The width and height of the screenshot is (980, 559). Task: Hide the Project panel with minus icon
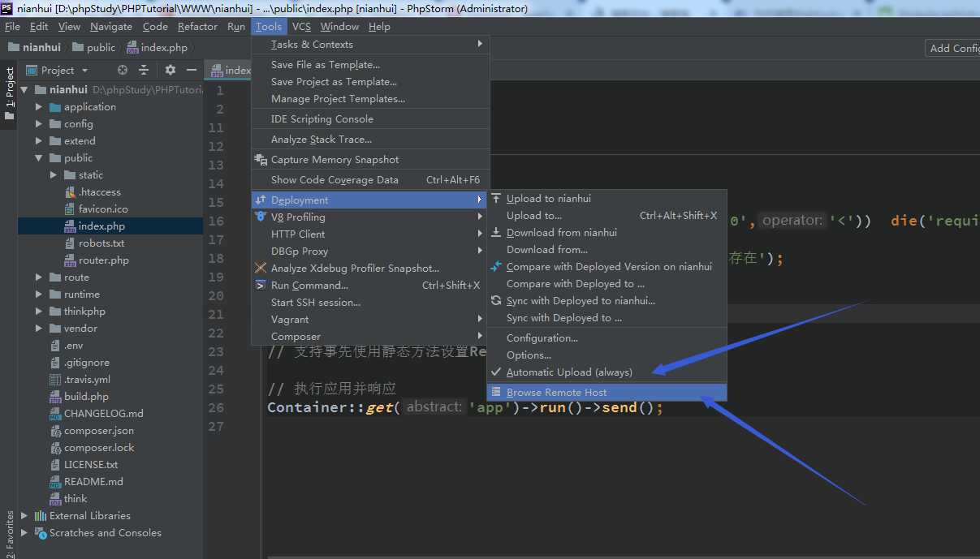pyautogui.click(x=190, y=71)
